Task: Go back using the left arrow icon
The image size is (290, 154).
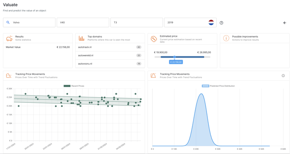Action: point(284,23)
